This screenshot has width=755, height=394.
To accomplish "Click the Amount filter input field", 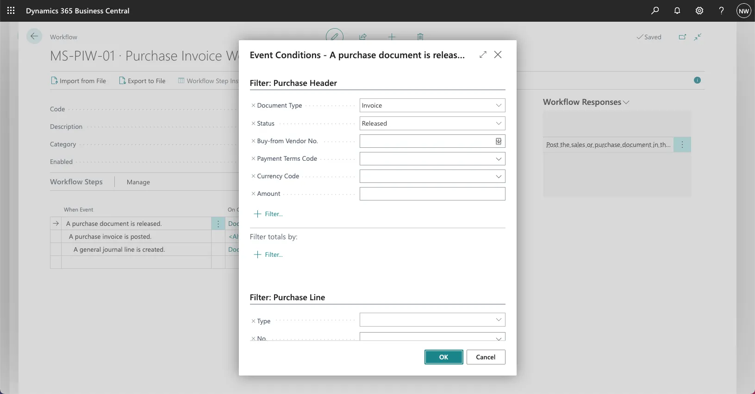I will (x=432, y=194).
